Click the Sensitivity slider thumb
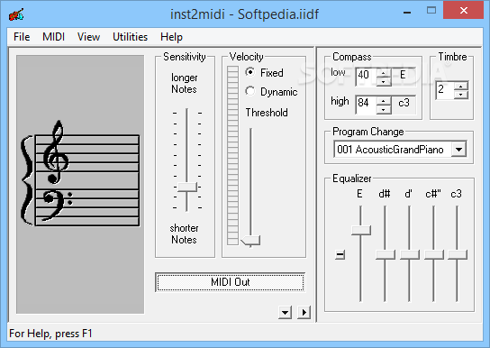The image size is (490, 348). pyautogui.click(x=187, y=187)
